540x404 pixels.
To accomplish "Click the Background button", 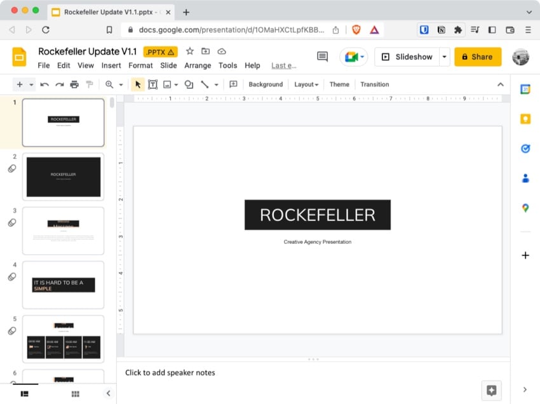I will click(x=266, y=84).
